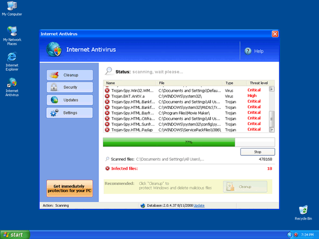319x239 pixels.
Task: Open My Computer desktop icon
Action: (x=12, y=7)
